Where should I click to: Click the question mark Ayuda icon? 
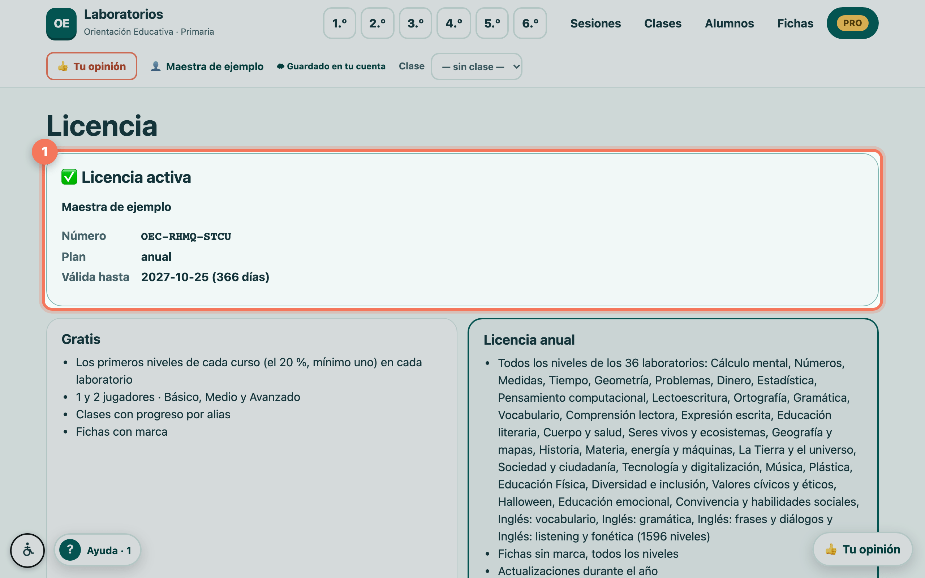pyautogui.click(x=70, y=550)
